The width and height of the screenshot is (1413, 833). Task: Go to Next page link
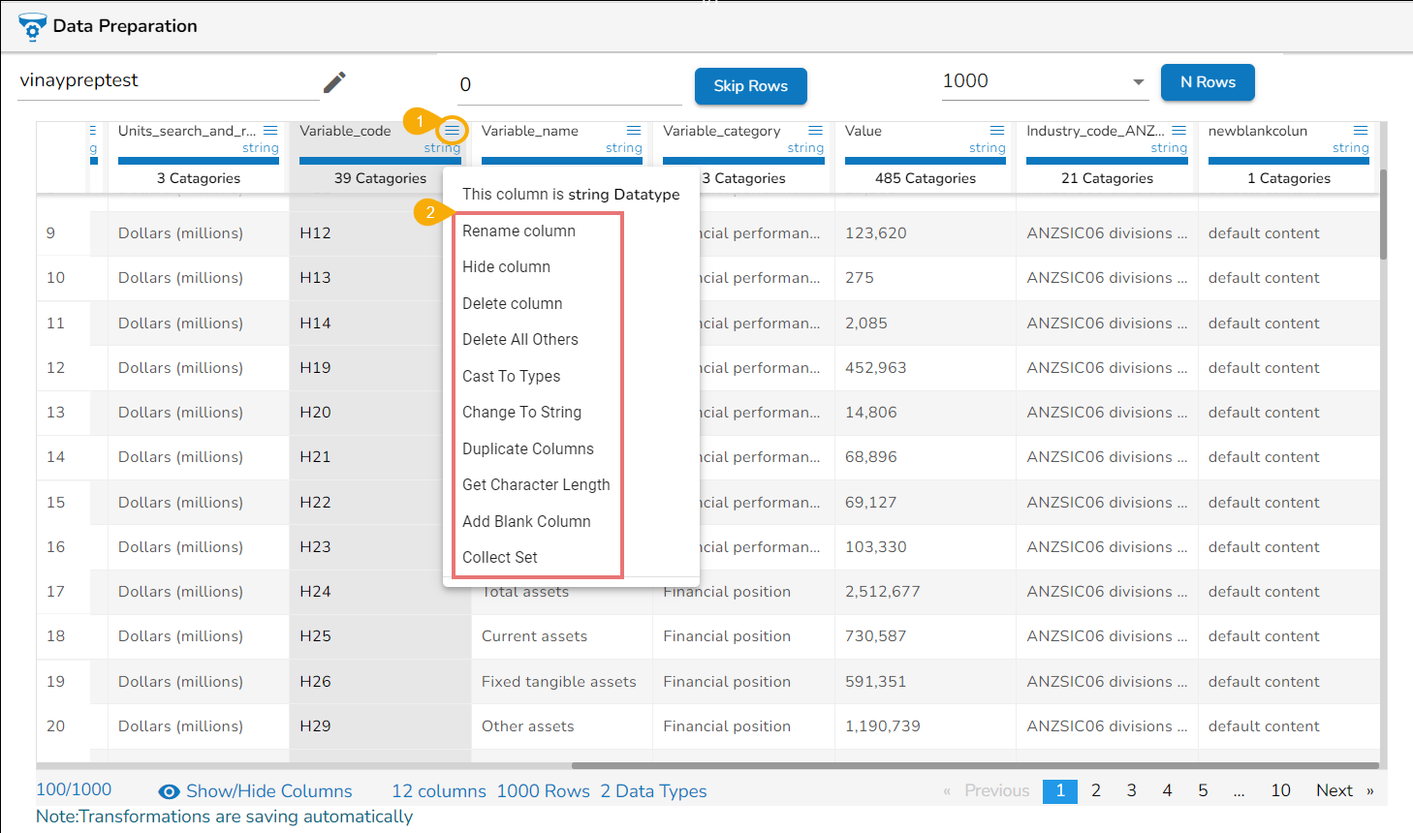click(x=1334, y=790)
